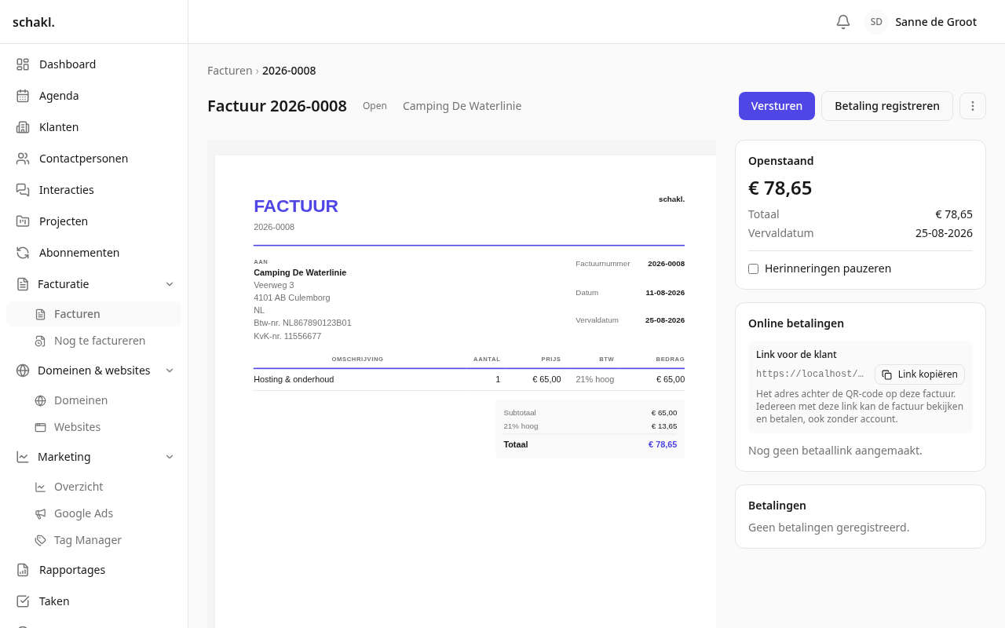Click the Abonnementen refresh icon
The image size is (1005, 628).
click(x=23, y=253)
